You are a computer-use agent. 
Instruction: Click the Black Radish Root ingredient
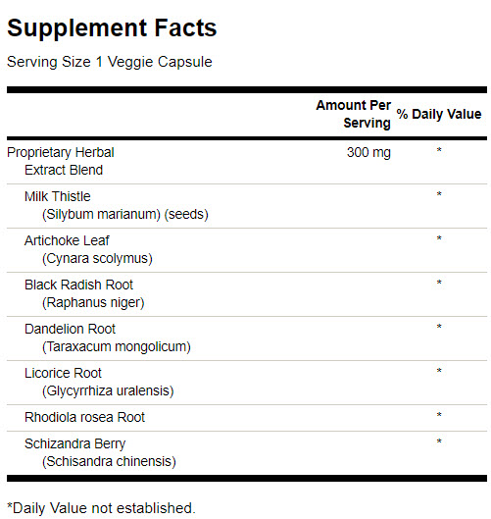pyautogui.click(x=78, y=285)
